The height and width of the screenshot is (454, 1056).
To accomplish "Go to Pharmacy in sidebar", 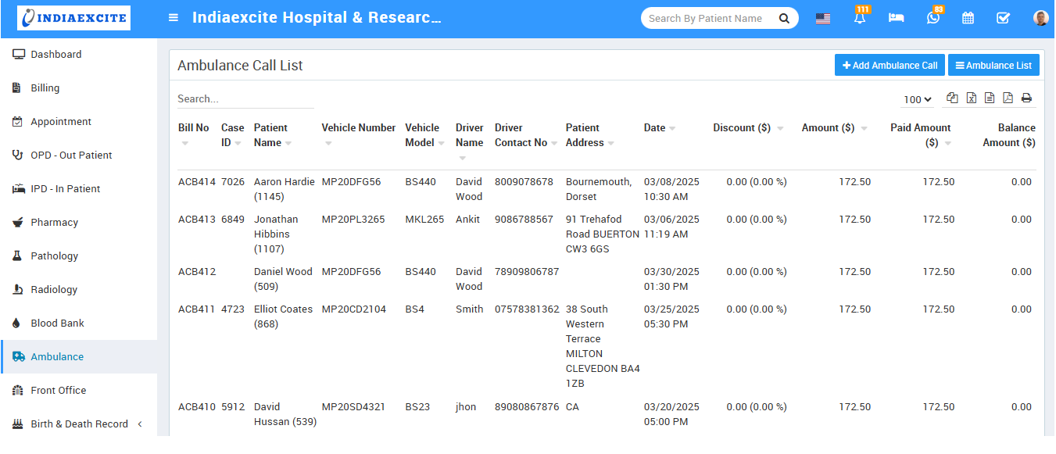I will pos(54,222).
